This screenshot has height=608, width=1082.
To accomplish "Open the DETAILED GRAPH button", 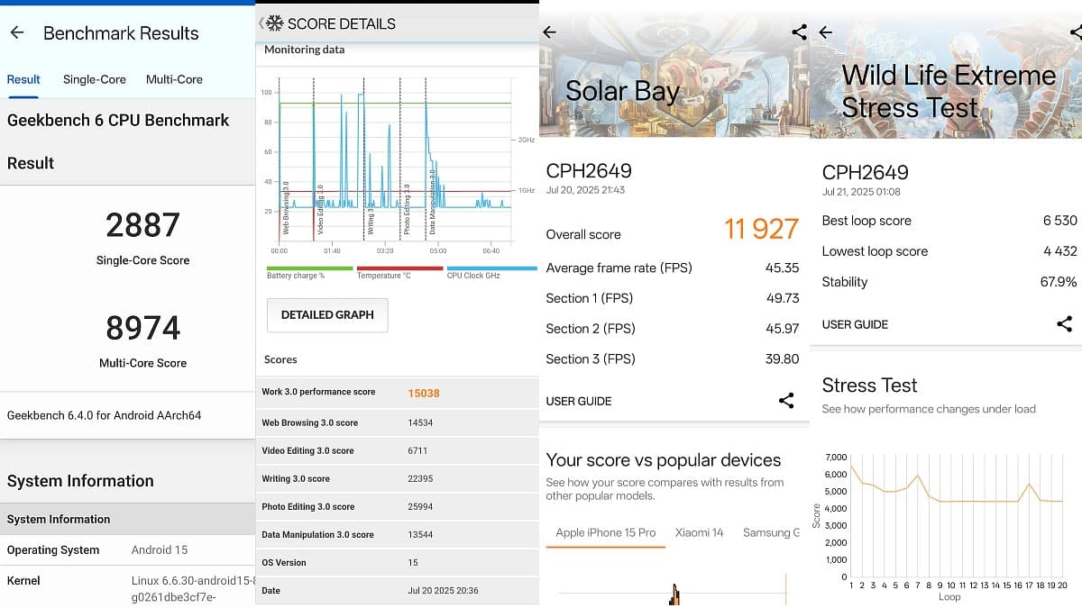I will pyautogui.click(x=327, y=315).
